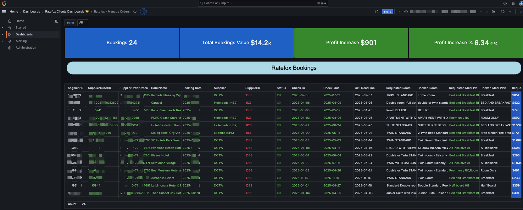This screenshot has width=523, height=210.
Task: Star this dashboard as favorite
Action: point(135,12)
